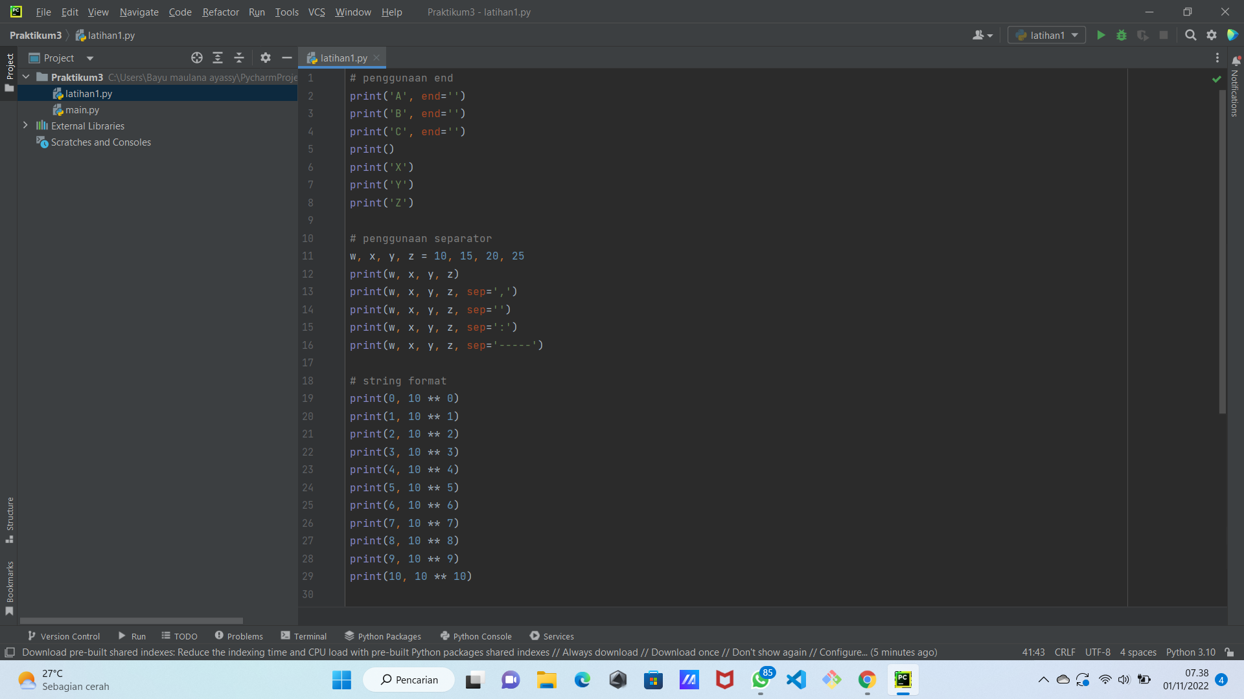Open the Refactor menu
Image resolution: width=1244 pixels, height=699 pixels.
220,12
